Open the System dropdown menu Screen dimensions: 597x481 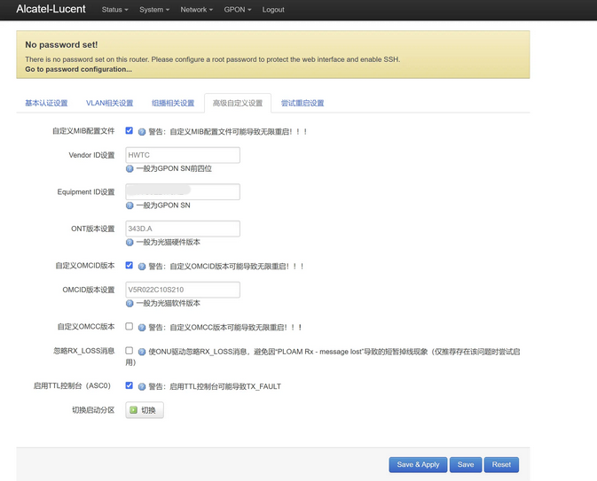(154, 10)
